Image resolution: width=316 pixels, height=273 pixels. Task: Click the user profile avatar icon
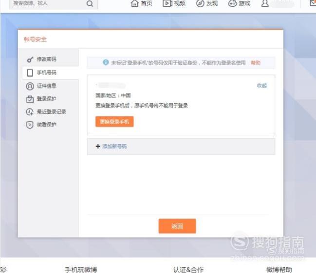265,3
